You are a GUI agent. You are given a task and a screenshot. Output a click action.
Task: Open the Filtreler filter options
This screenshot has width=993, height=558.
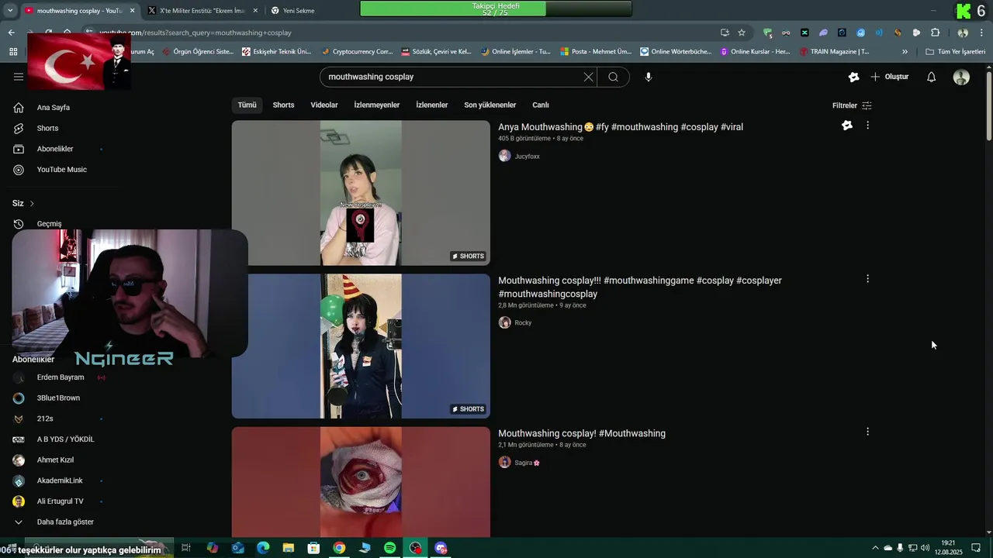pos(852,105)
